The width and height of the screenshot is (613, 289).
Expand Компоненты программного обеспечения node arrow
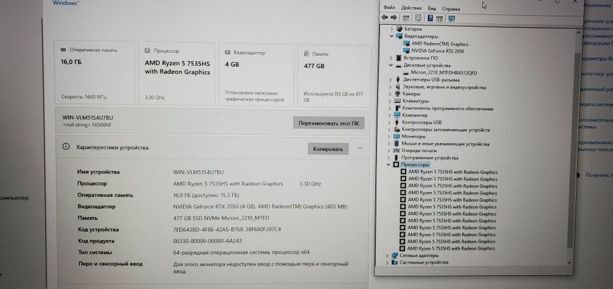click(x=390, y=108)
